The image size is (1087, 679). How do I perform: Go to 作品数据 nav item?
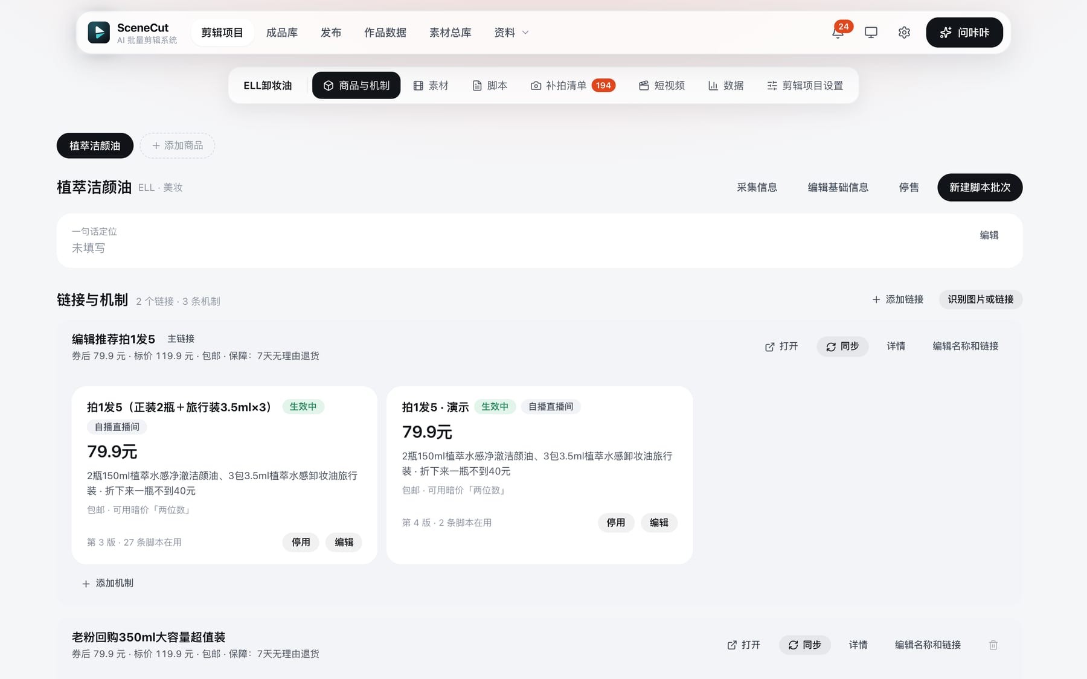point(385,33)
